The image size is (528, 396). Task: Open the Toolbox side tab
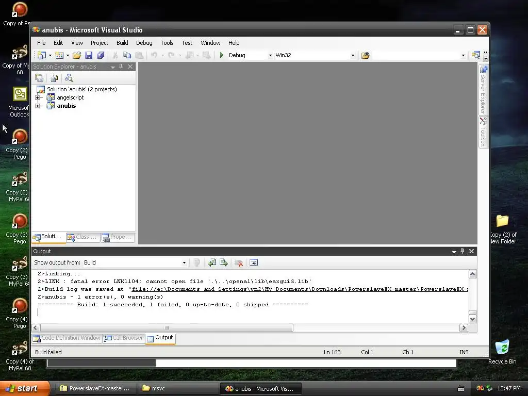483,133
